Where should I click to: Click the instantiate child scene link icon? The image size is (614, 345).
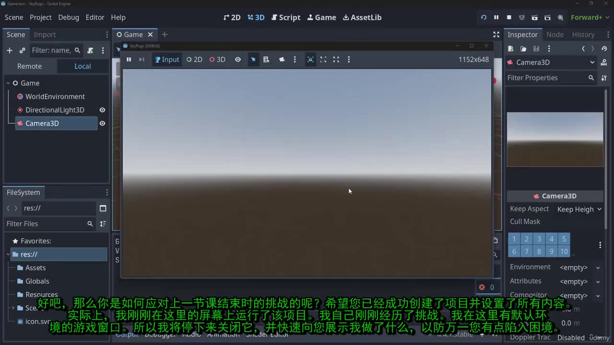(22, 50)
